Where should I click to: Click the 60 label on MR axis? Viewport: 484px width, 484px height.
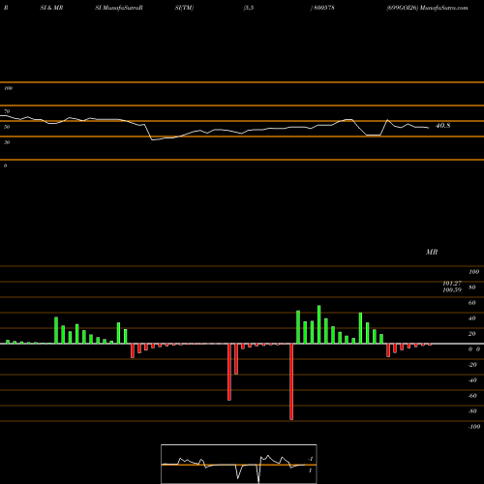[472, 303]
